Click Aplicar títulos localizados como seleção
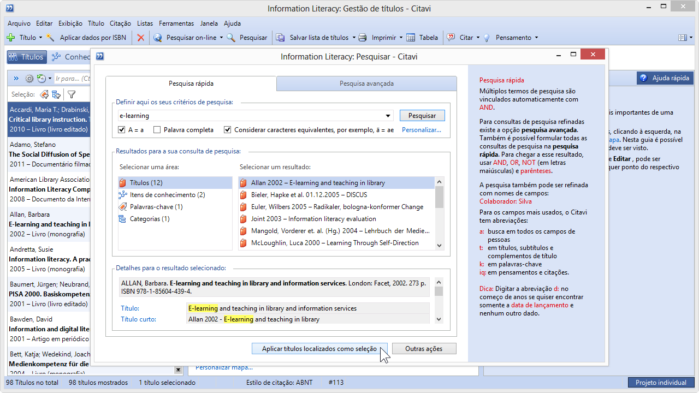Image resolution: width=699 pixels, height=393 pixels. click(x=319, y=349)
